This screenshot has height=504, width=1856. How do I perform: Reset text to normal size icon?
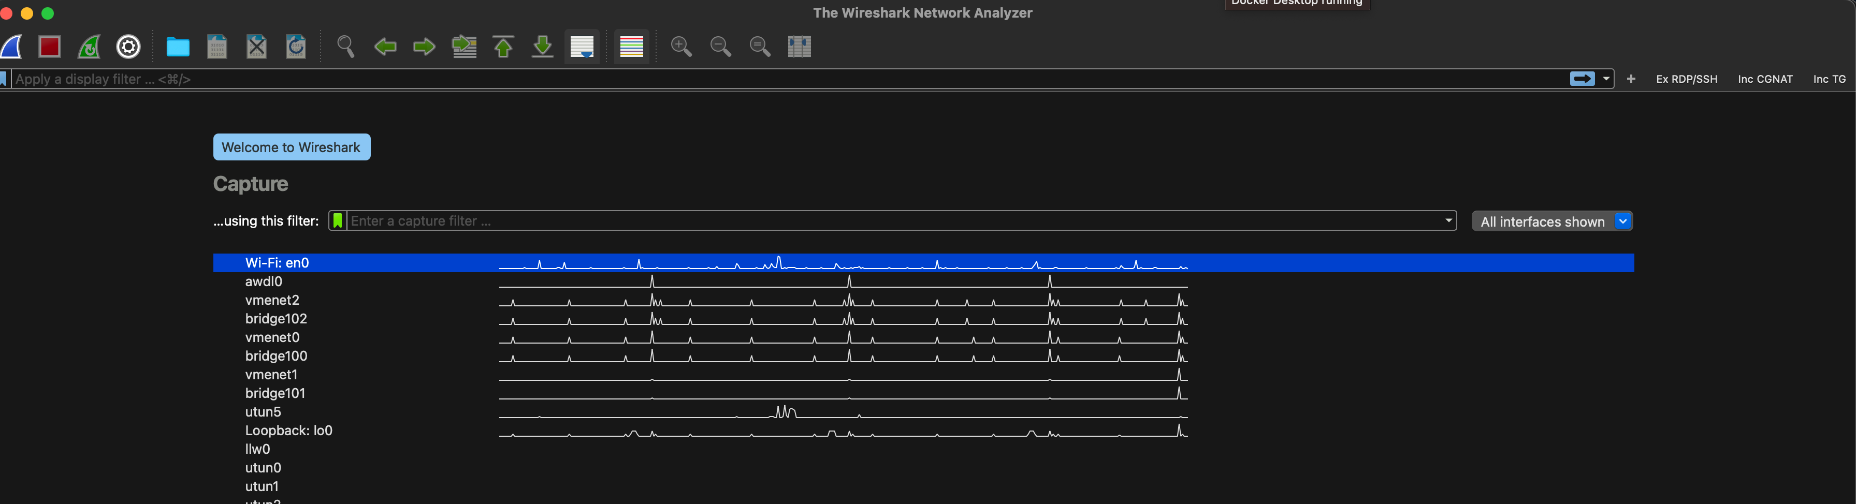pyautogui.click(x=760, y=47)
